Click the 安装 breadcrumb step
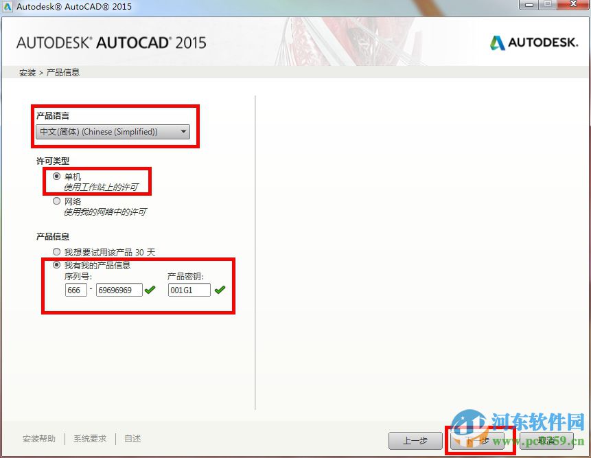Screen dimensions: 591x458 (26, 71)
